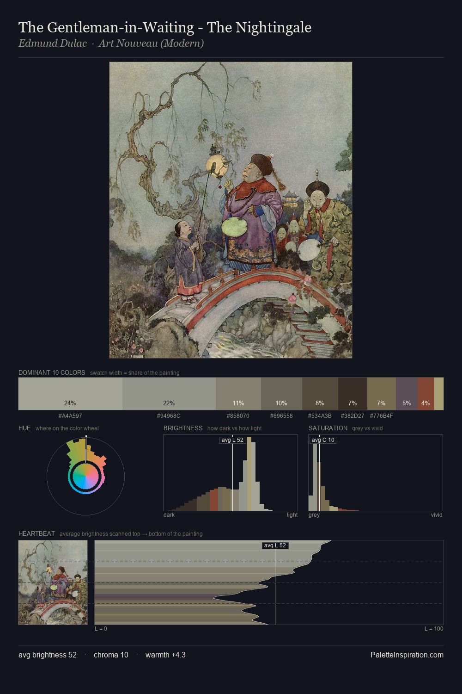462x694 pixels.
Task: Click footer warmth +4.3 text
Action: (x=165, y=655)
